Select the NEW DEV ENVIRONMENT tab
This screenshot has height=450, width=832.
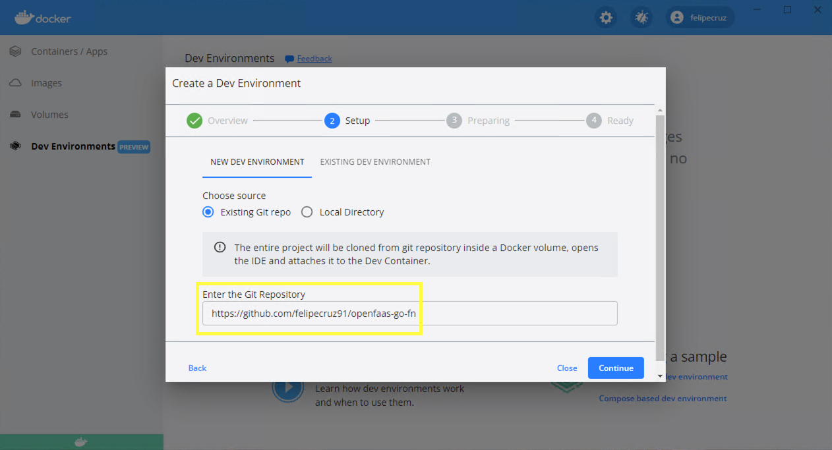256,161
